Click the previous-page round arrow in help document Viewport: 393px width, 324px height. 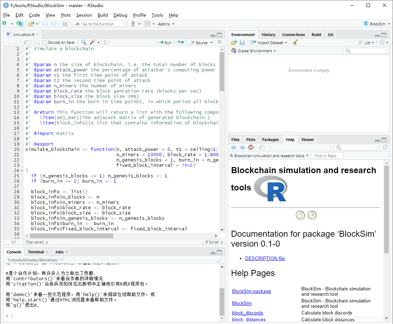[x=300, y=215]
